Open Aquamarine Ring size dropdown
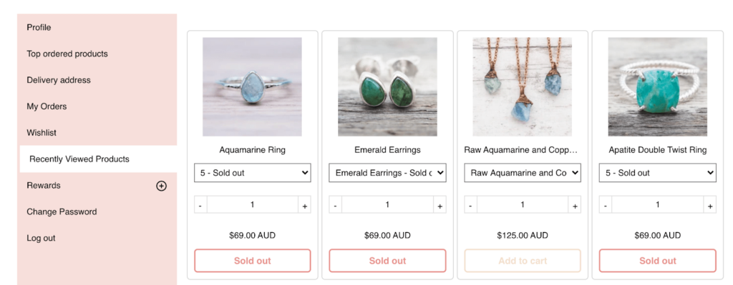 point(253,173)
